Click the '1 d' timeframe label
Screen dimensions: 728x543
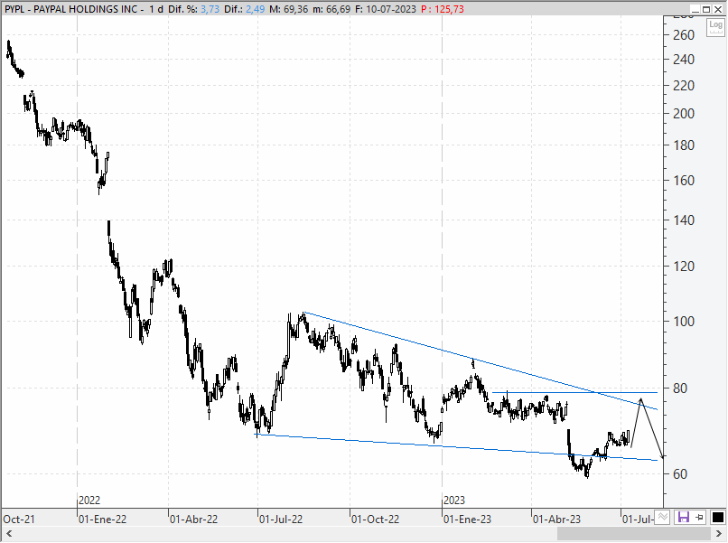pos(156,9)
